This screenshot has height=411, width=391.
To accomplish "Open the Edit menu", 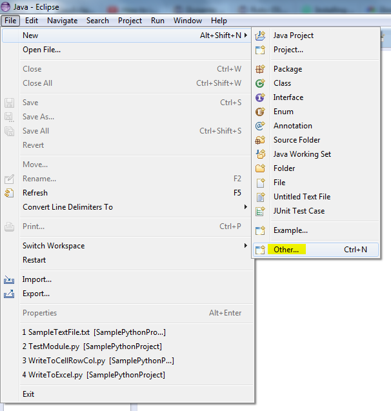I will point(32,21).
